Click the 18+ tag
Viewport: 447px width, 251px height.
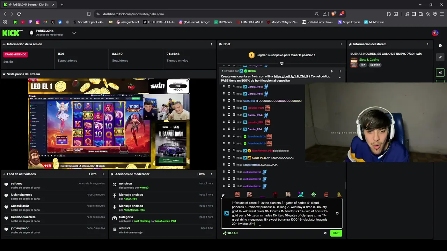tap(363, 65)
